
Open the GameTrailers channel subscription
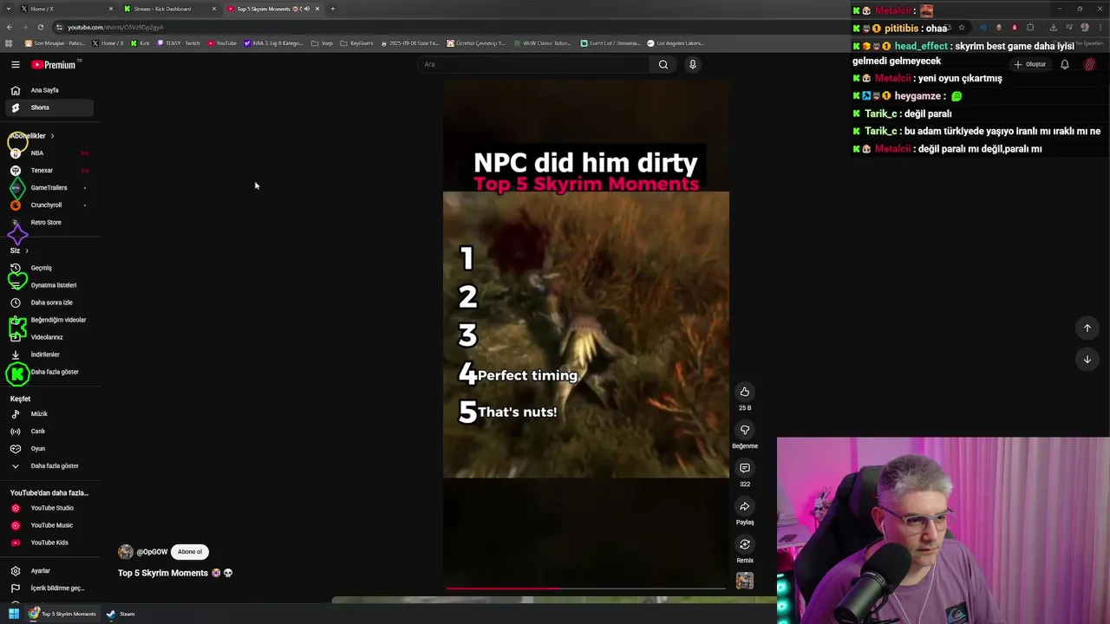pyautogui.click(x=49, y=188)
